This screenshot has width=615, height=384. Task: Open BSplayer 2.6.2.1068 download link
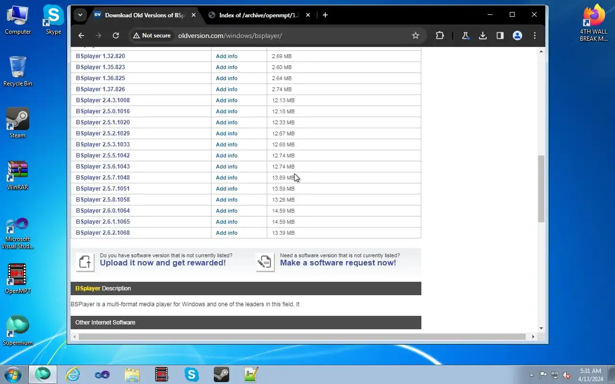pyautogui.click(x=103, y=233)
